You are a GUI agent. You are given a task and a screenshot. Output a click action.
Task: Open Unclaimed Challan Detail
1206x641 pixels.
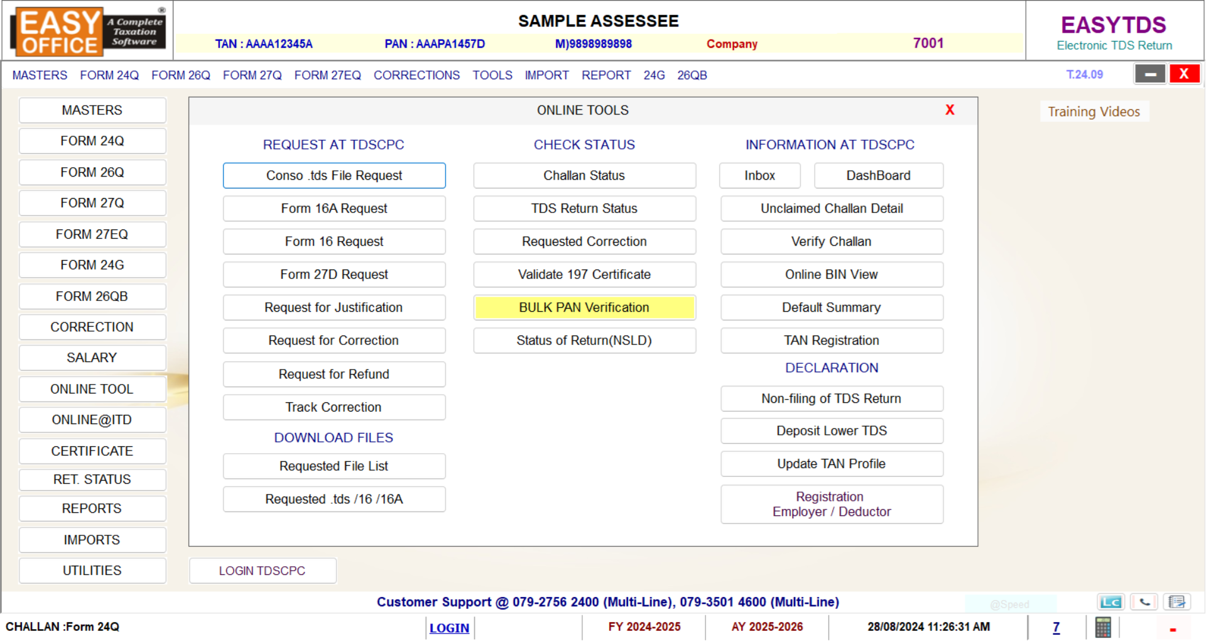832,209
